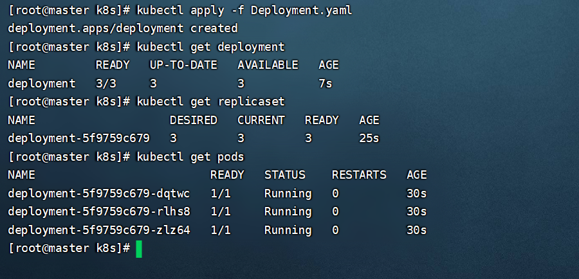The image size is (579, 279).
Task: Click the '3/3' ready value of deployment
Action: (106, 84)
